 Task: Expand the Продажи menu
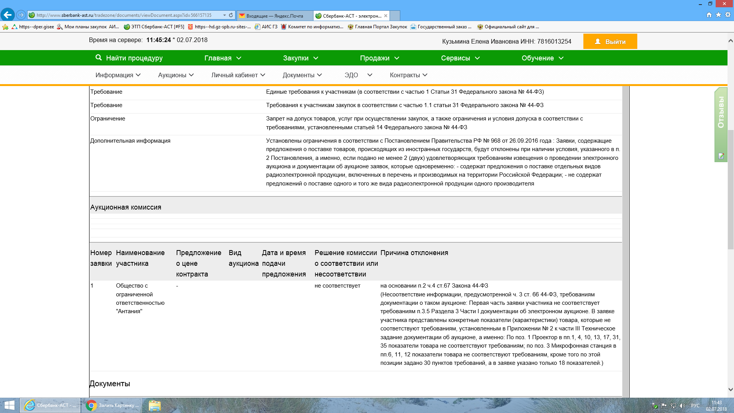pos(380,58)
